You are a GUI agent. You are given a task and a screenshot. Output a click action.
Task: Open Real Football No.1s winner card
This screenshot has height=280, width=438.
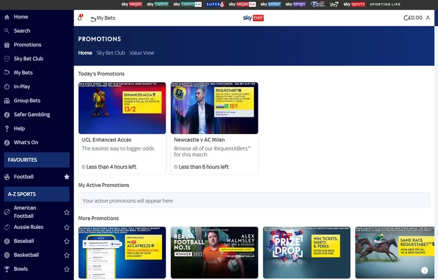(214, 253)
